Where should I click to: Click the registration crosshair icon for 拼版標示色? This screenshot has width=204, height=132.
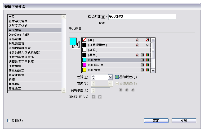147,45
